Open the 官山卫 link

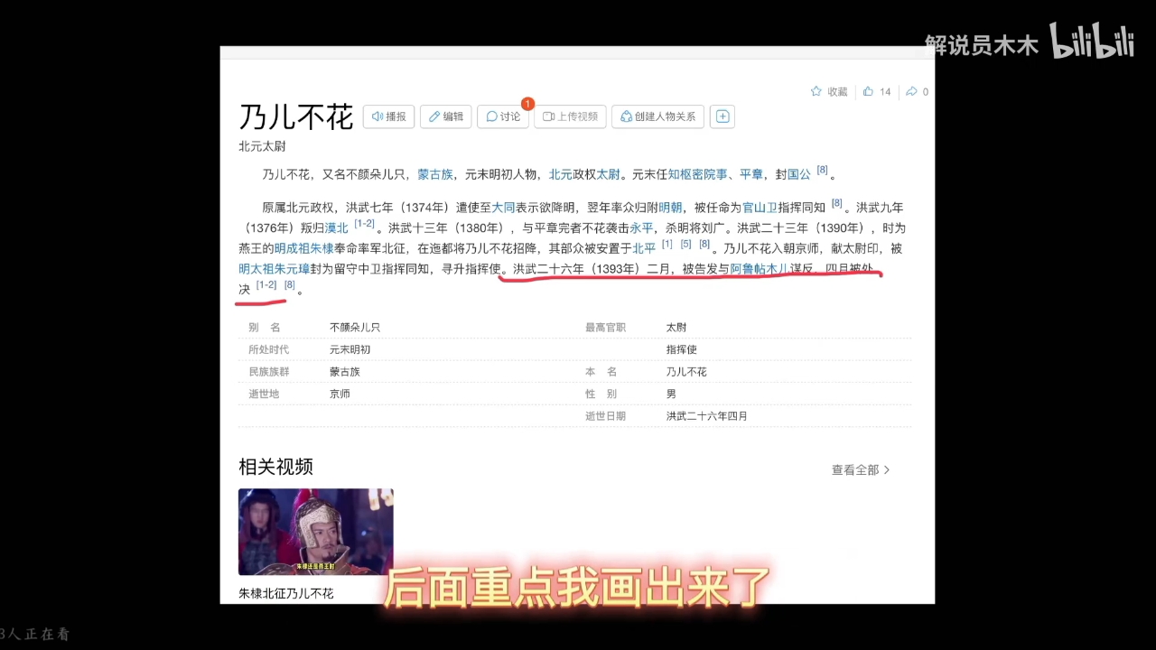pos(760,208)
